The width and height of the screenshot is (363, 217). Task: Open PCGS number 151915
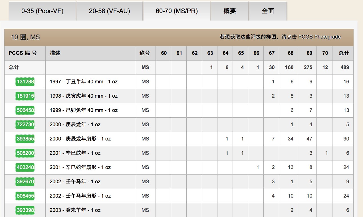[x=25, y=96]
